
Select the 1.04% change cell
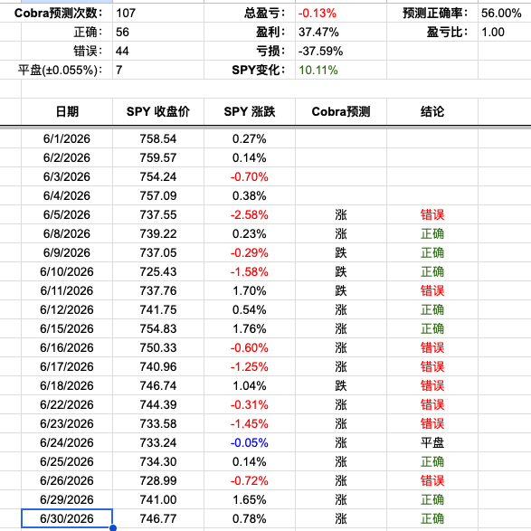pos(250,385)
